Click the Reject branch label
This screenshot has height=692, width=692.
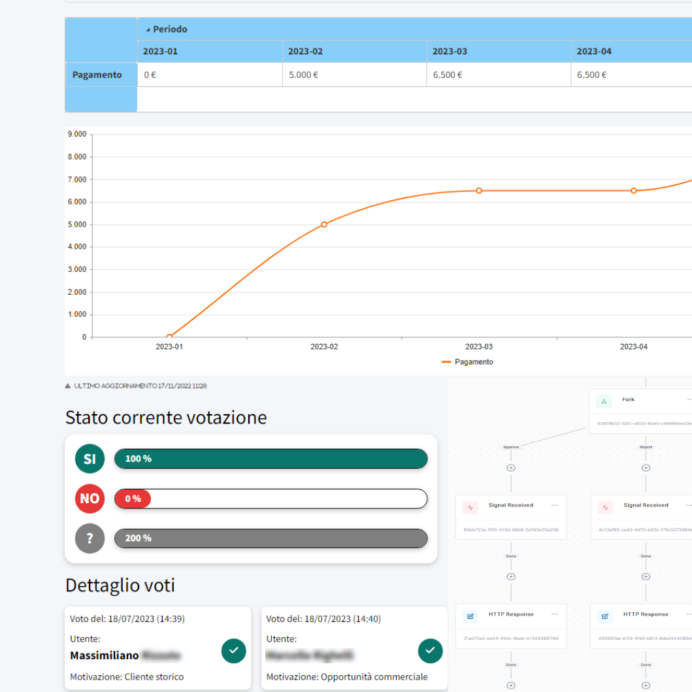(x=646, y=447)
